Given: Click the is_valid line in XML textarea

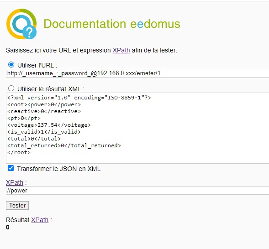Looking at the screenshot, I should tap(44, 132).
